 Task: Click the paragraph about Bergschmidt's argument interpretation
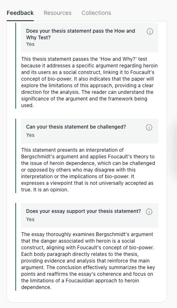click(88, 170)
